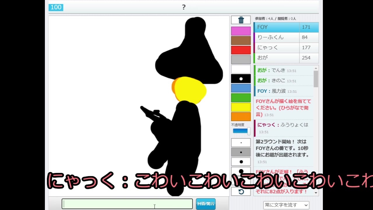
Task: Select the gray color swatch
Action: [x=241, y=60]
